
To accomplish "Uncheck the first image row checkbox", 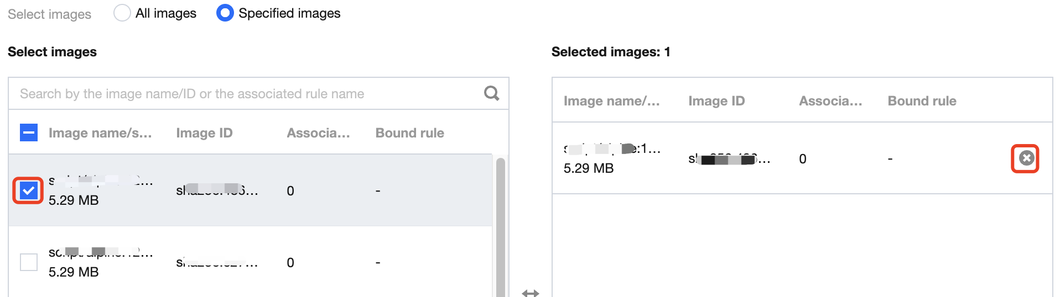I will coord(29,191).
